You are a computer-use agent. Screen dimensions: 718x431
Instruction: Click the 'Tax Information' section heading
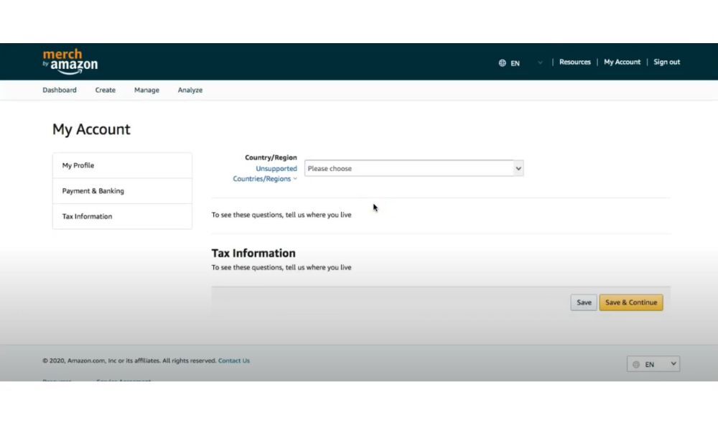[253, 253]
